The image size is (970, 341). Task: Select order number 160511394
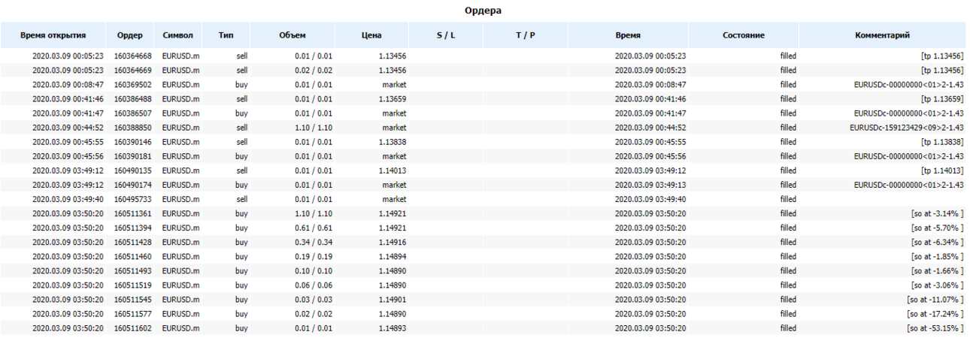(x=132, y=228)
